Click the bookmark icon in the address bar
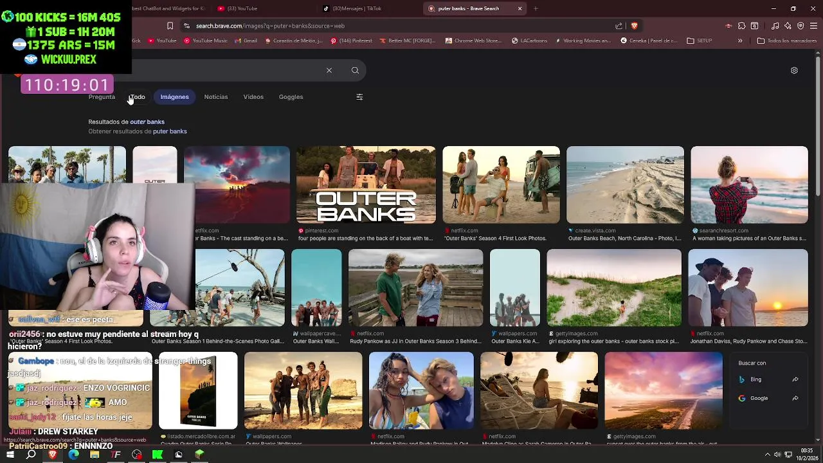 [170, 26]
